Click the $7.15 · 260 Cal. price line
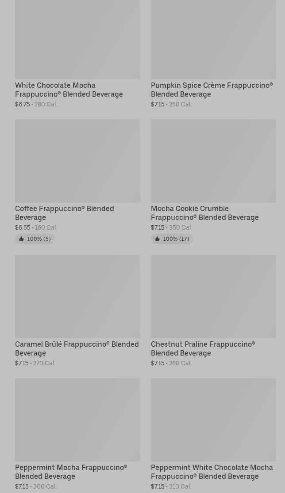285x493 pixels. coord(171,364)
